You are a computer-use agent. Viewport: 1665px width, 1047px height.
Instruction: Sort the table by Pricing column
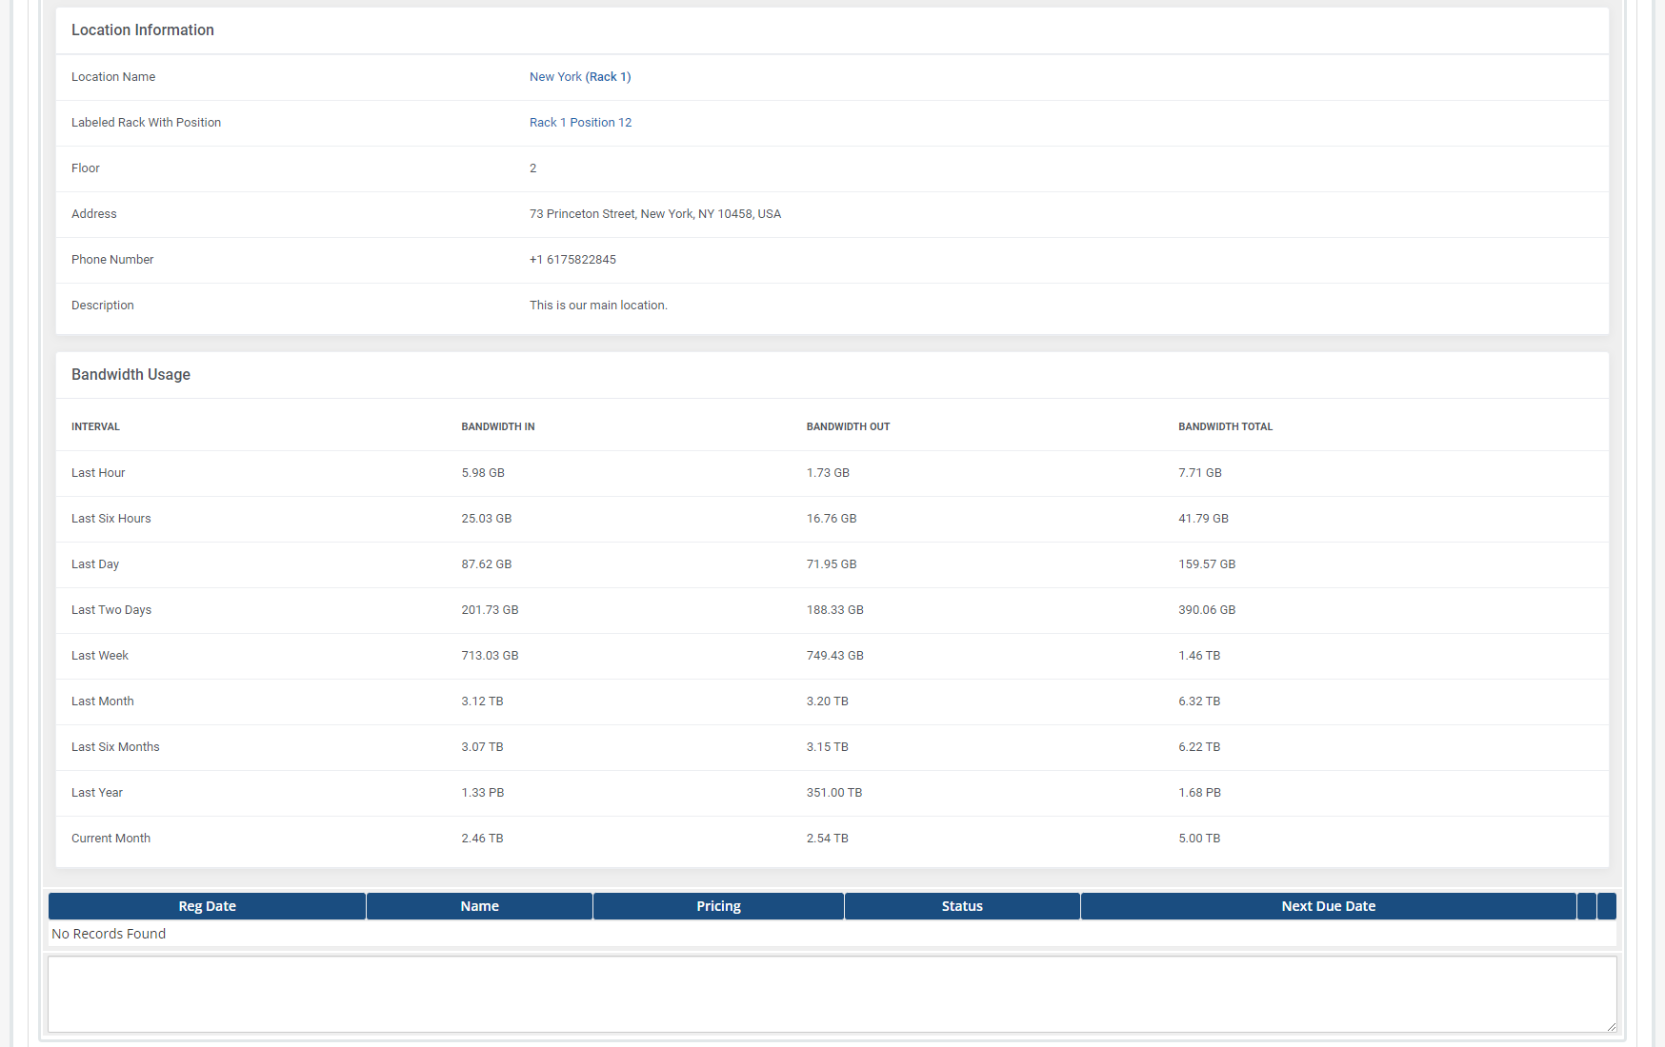(718, 906)
